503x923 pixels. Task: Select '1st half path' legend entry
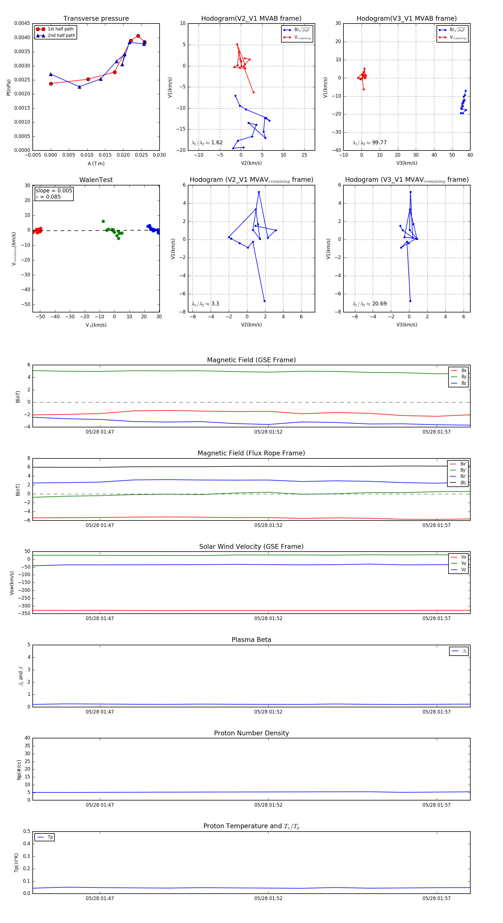(55, 29)
